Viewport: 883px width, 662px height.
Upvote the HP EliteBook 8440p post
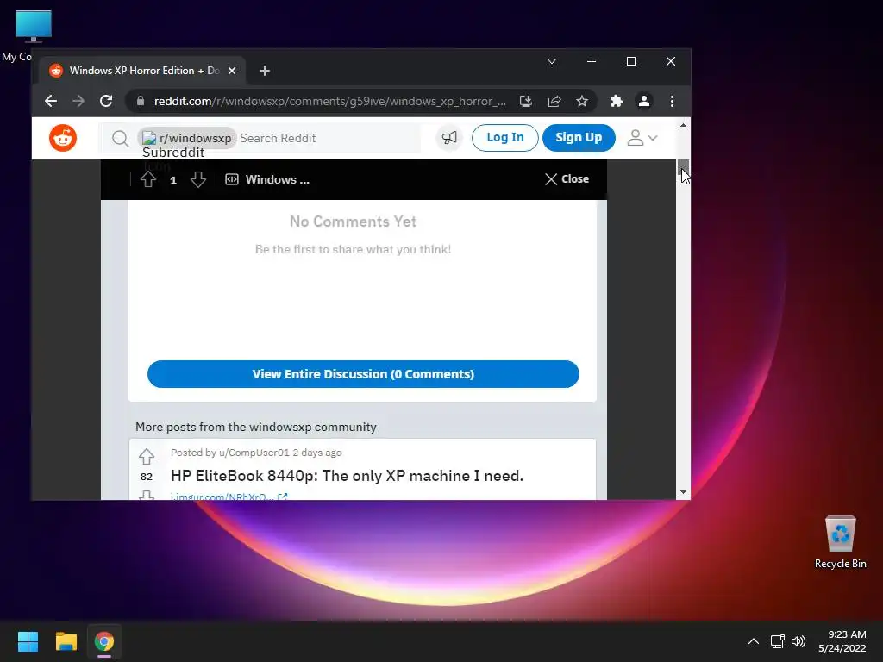pyautogui.click(x=147, y=456)
